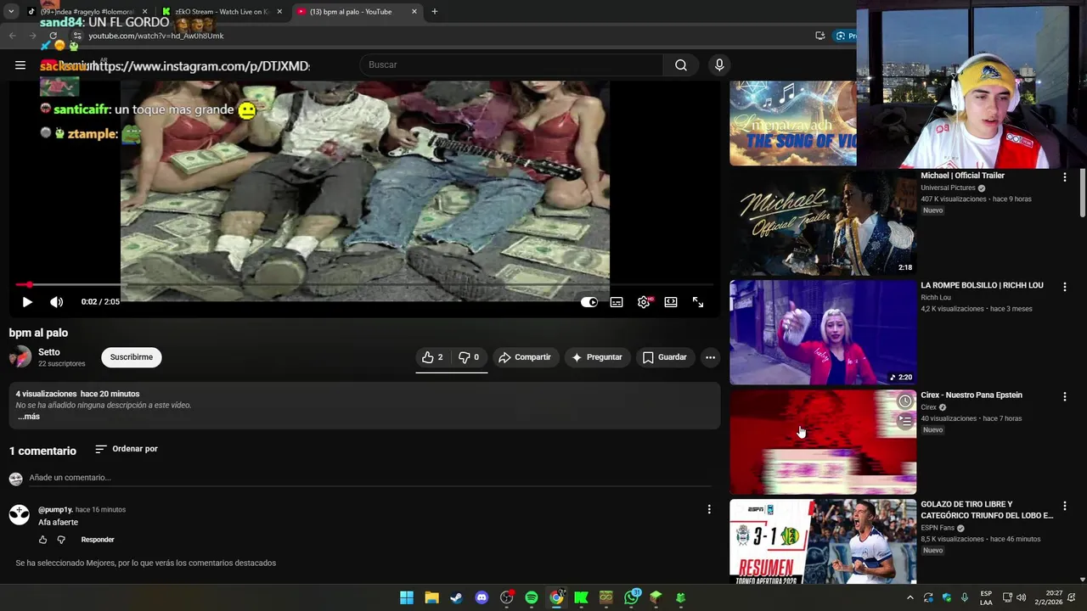Open WhatsApp from the taskbar
This screenshot has width=1087, height=611.
631,597
